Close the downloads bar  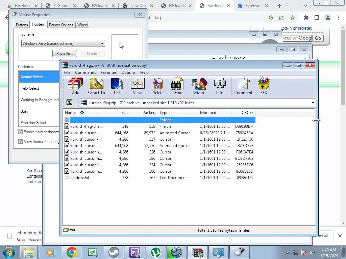(340, 236)
